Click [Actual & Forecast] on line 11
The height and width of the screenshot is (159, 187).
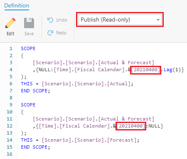(x=126, y=119)
